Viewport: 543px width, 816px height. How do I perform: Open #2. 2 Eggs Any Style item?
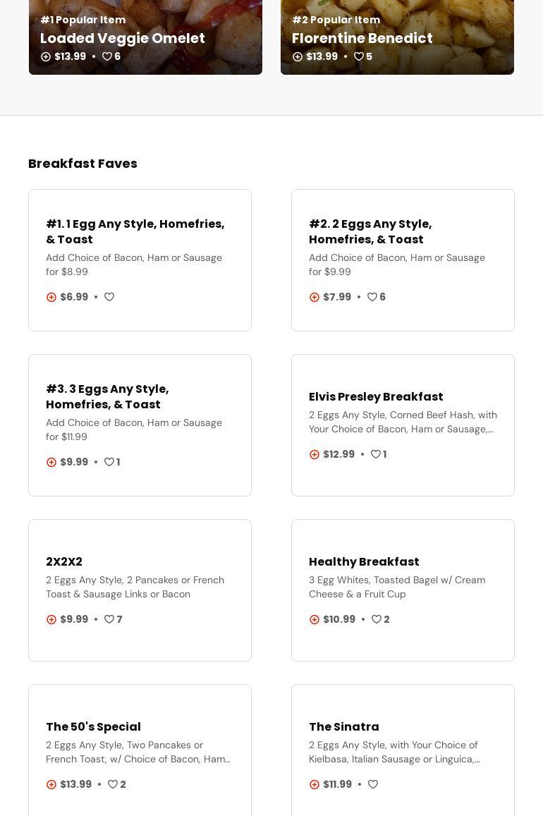(370, 231)
